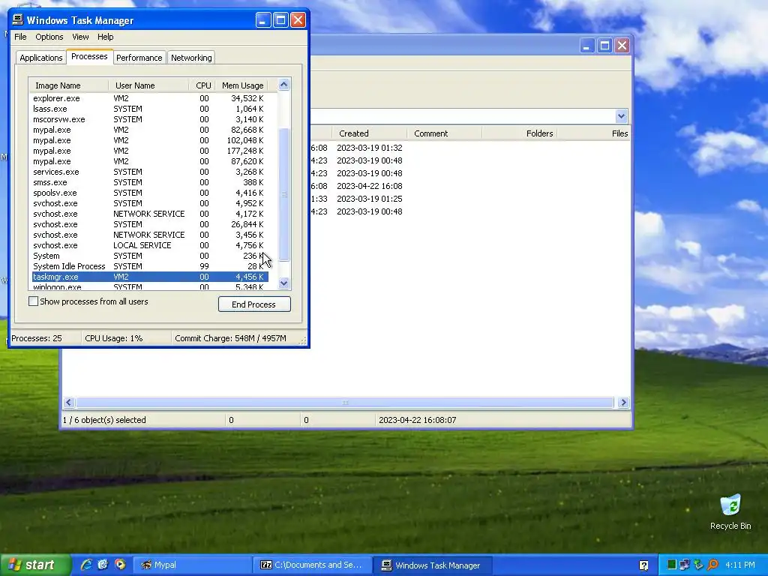Open the View menu in Task Manager
768x576 pixels.
click(x=80, y=37)
